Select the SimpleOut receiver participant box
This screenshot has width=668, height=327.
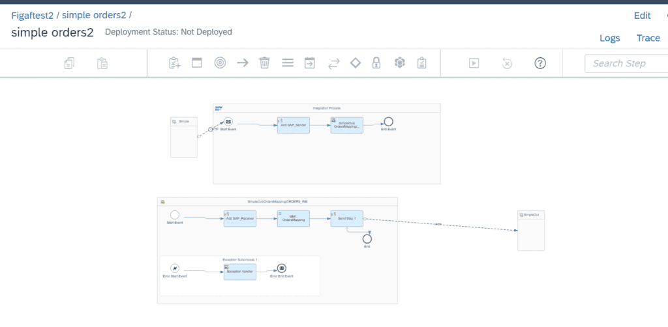pos(531,231)
